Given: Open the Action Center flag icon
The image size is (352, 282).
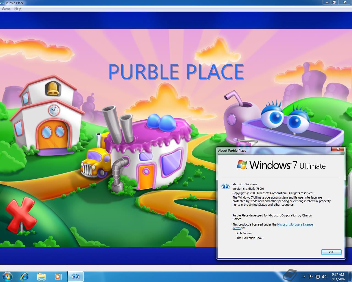Looking at the screenshot, I should point(311,276).
